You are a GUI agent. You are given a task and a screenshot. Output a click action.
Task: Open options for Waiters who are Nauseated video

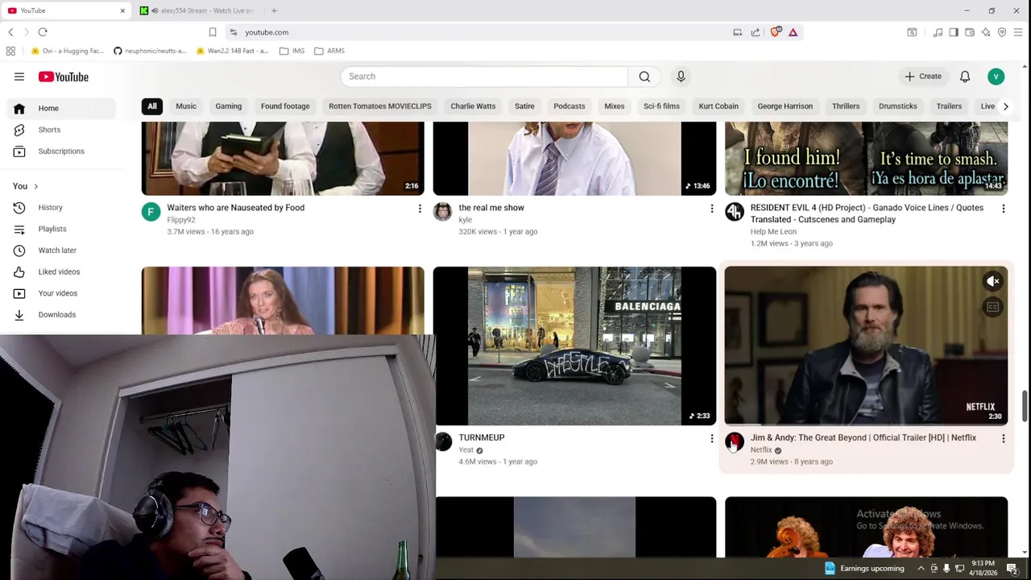click(420, 209)
